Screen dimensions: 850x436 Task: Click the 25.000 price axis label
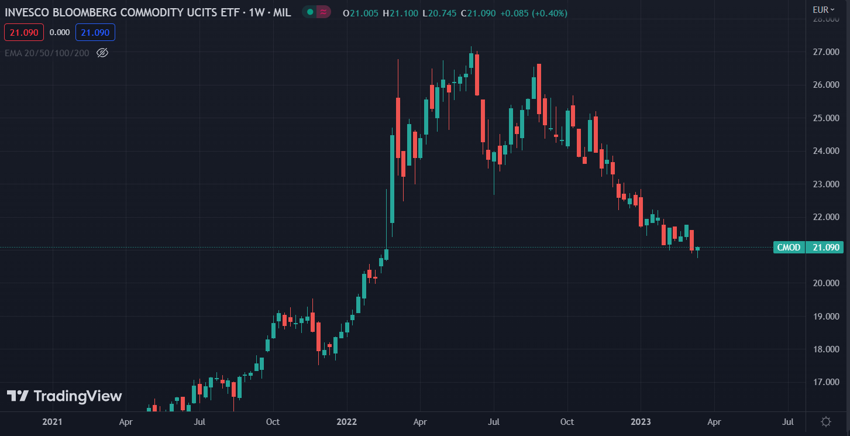tap(826, 118)
